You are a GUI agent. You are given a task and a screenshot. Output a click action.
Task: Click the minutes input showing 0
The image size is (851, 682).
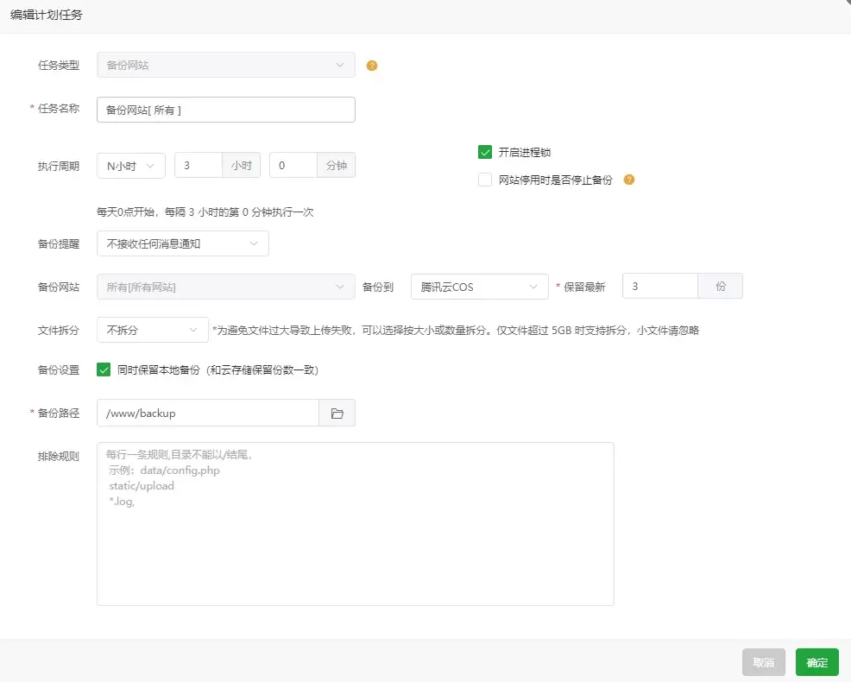pyautogui.click(x=293, y=165)
